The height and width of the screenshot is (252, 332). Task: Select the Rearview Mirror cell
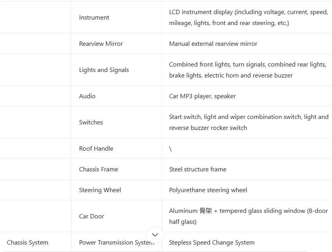100,43
